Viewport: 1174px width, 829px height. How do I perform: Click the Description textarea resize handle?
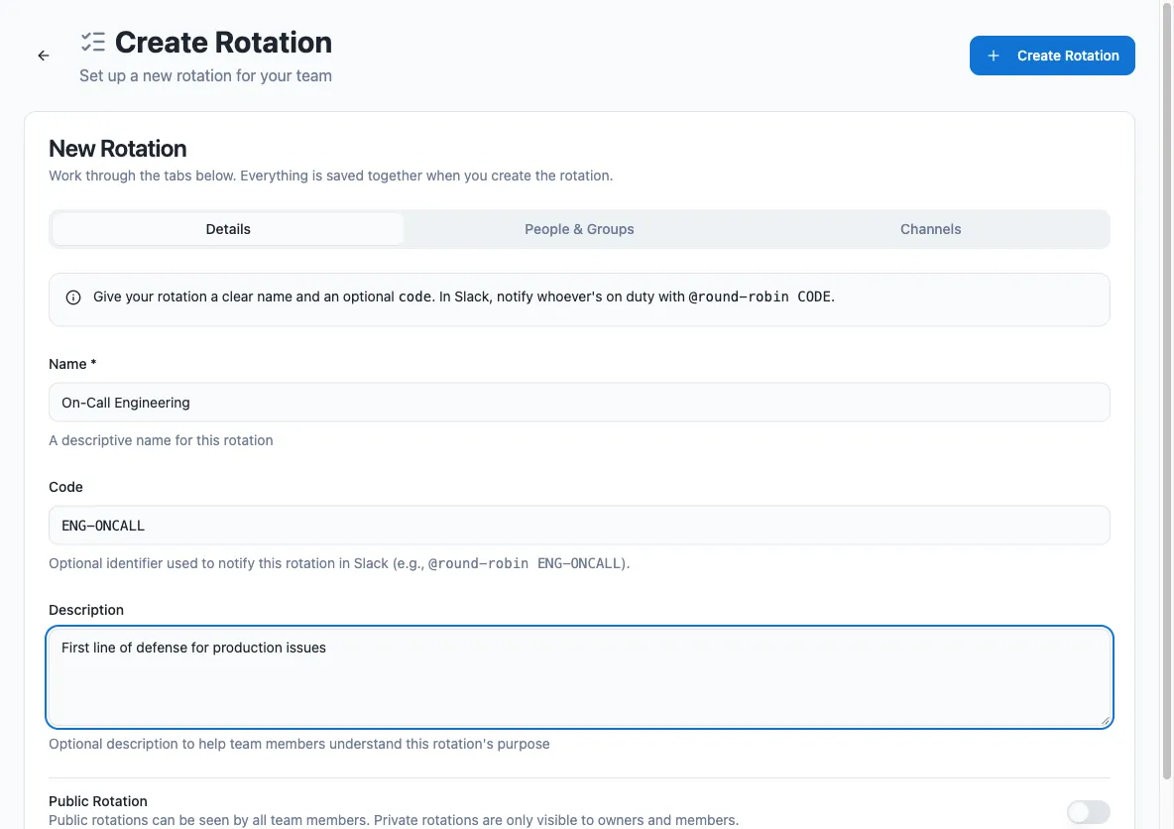point(1106,720)
